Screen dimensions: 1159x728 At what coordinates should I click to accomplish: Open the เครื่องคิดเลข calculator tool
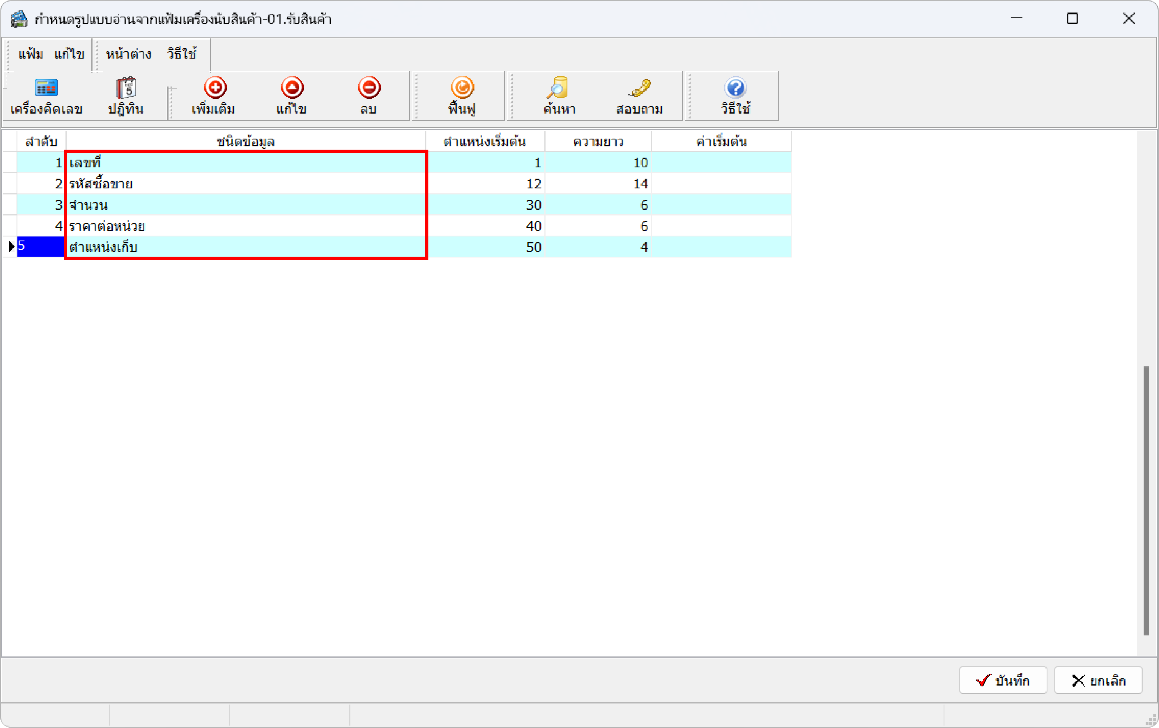pyautogui.click(x=46, y=97)
